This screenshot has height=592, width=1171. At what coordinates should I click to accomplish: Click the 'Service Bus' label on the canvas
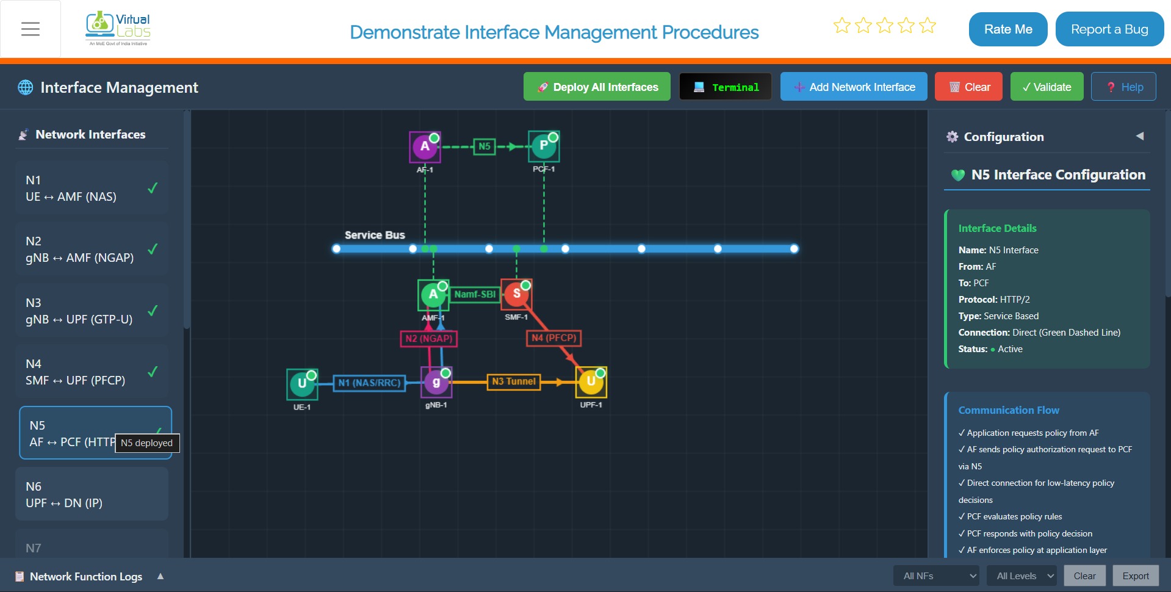point(375,235)
